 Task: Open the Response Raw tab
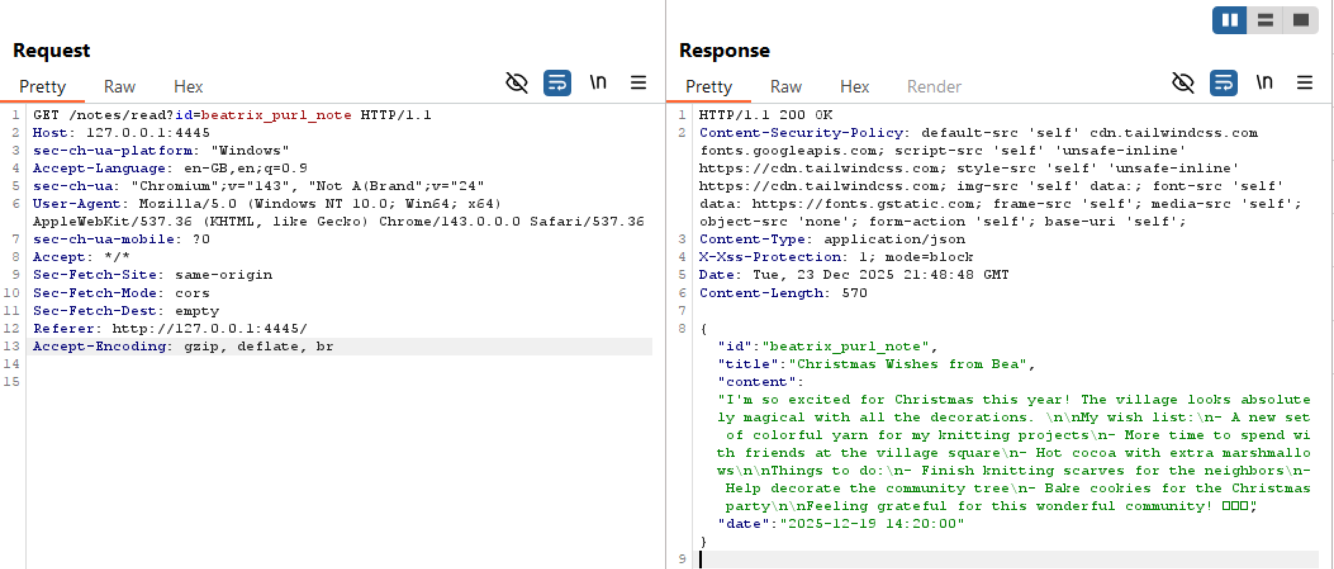coord(786,87)
